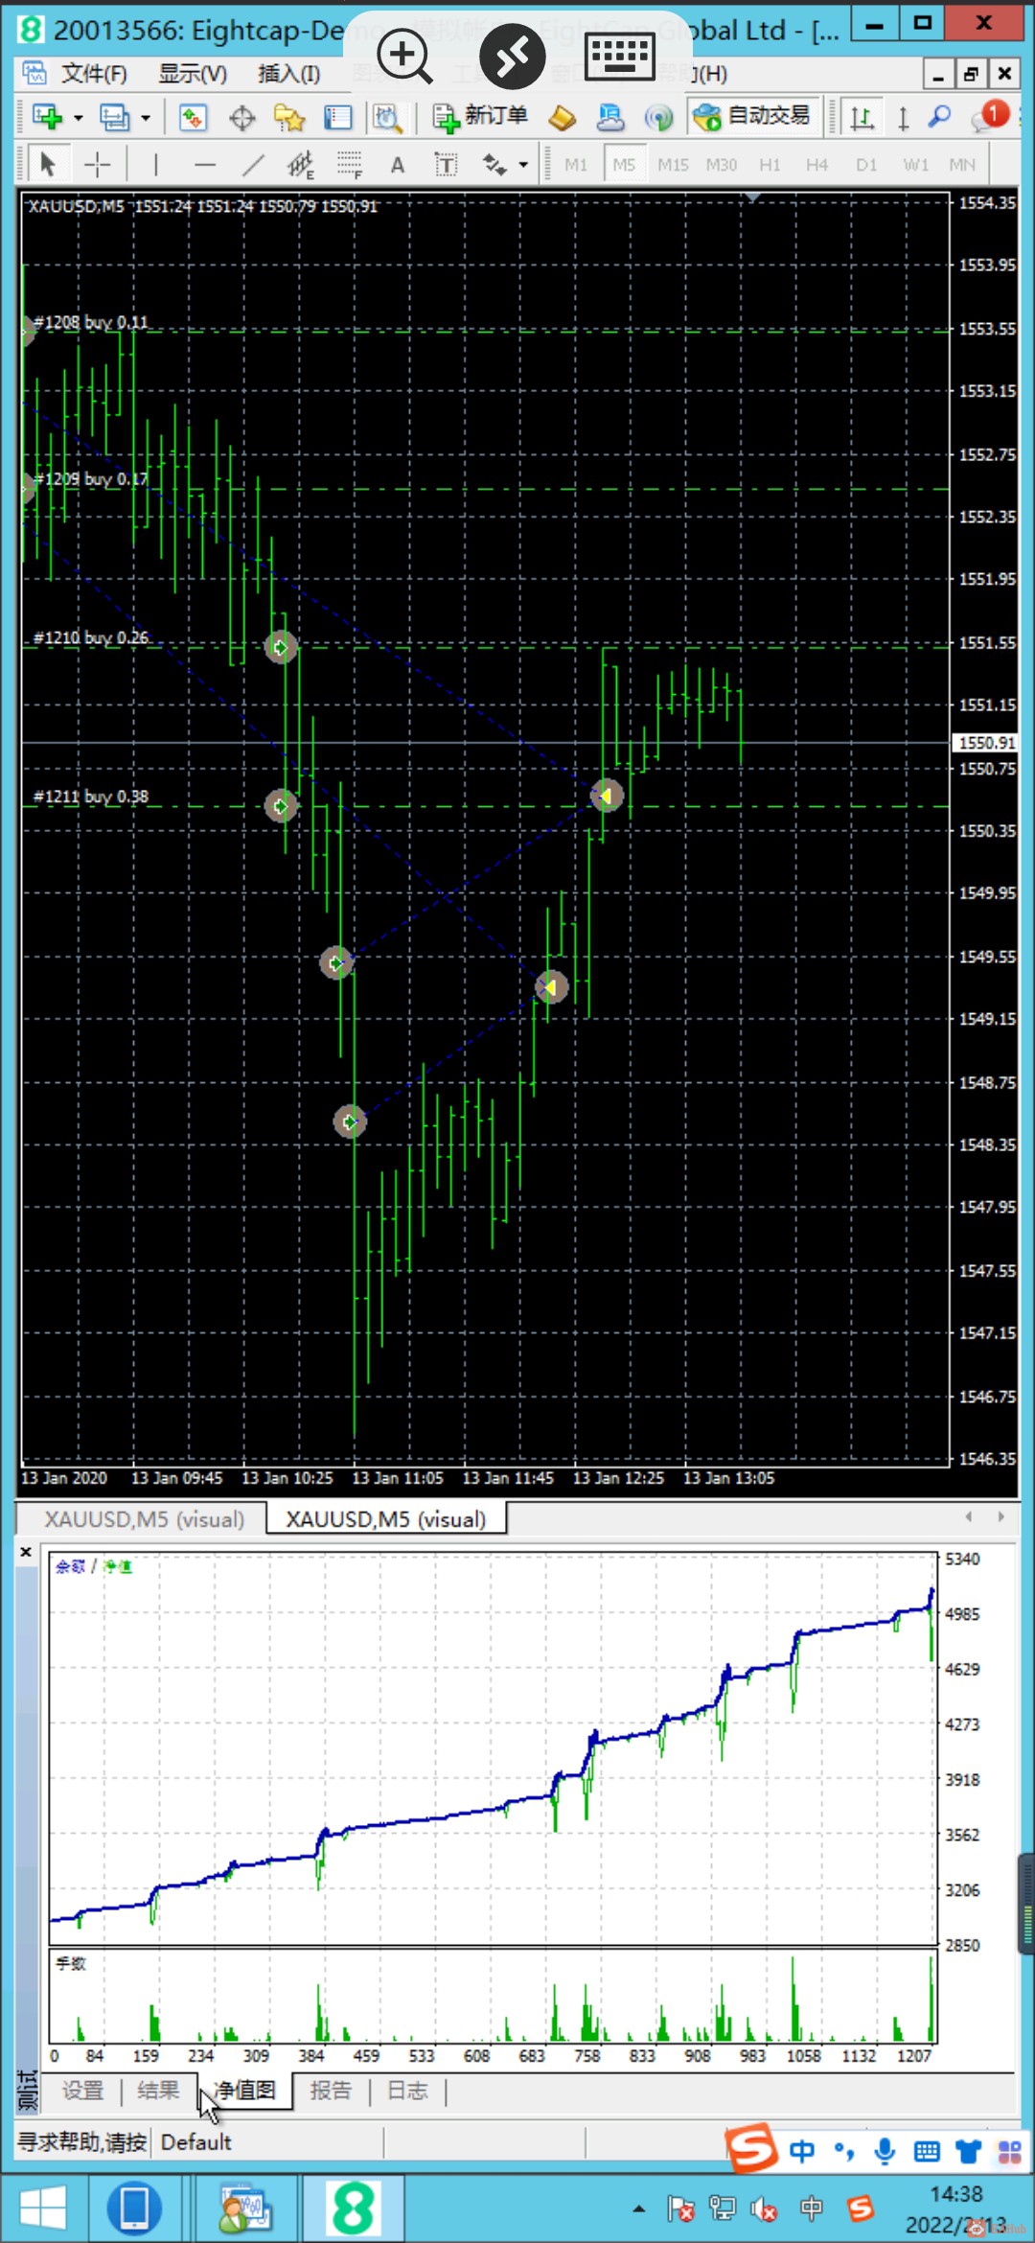Click the zoom-in overlay button at top
This screenshot has height=2243, width=1035.
coord(404,57)
